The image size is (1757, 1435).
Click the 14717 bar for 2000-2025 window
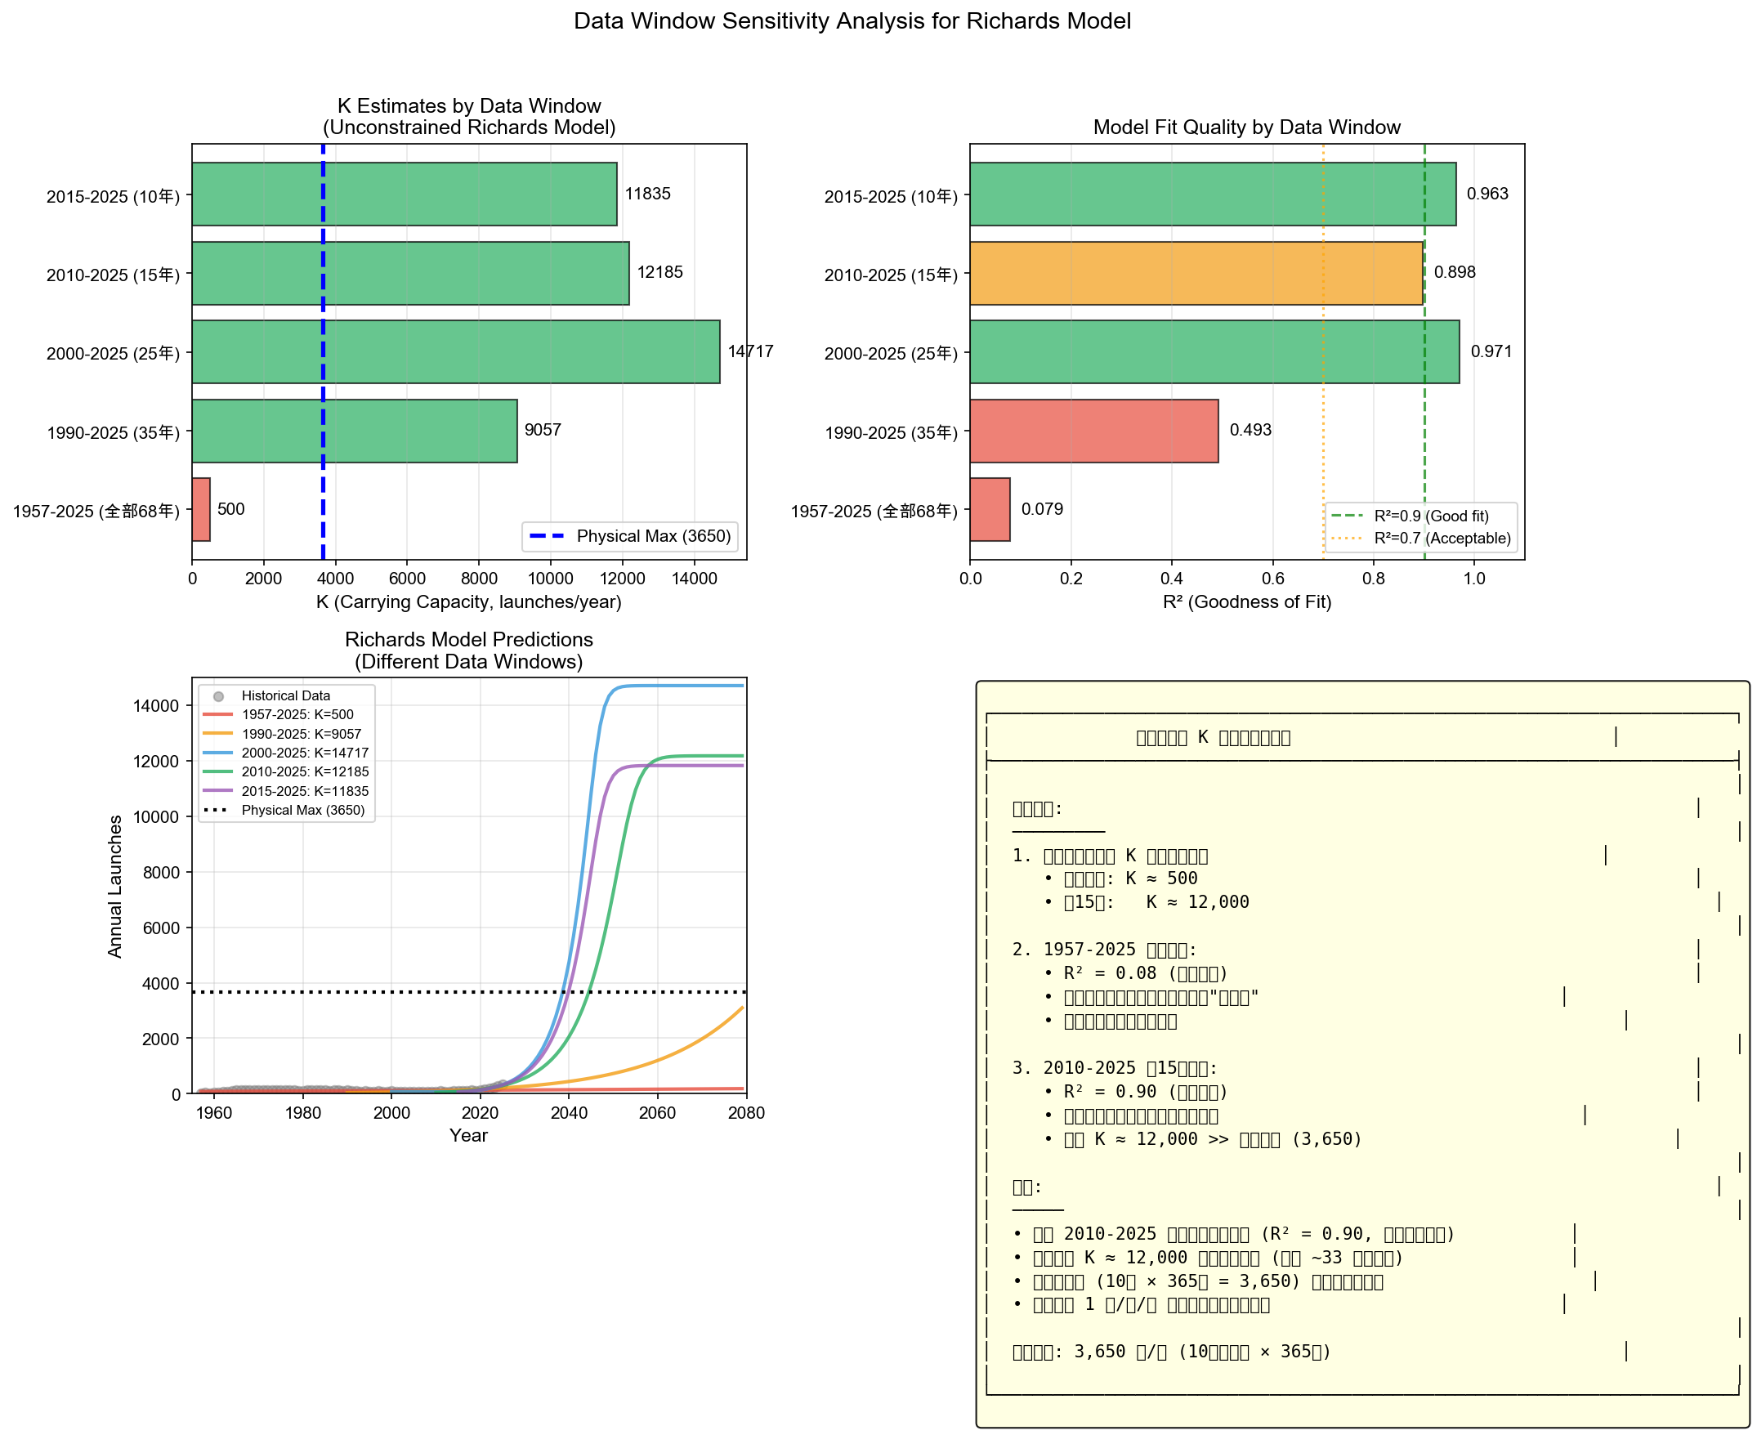[455, 352]
